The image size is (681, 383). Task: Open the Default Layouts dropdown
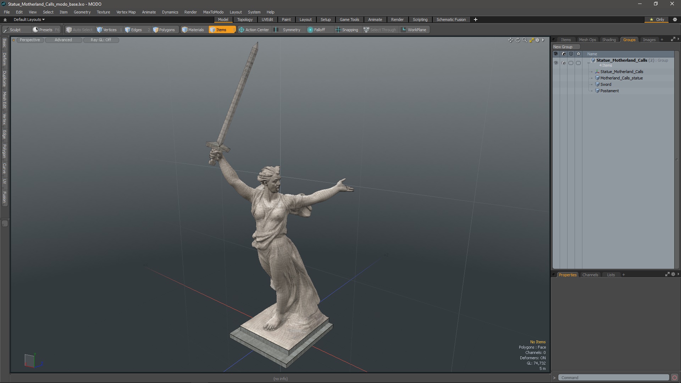point(29,20)
